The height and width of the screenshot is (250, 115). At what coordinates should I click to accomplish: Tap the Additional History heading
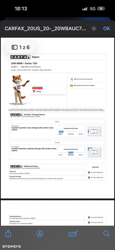pos(31,166)
